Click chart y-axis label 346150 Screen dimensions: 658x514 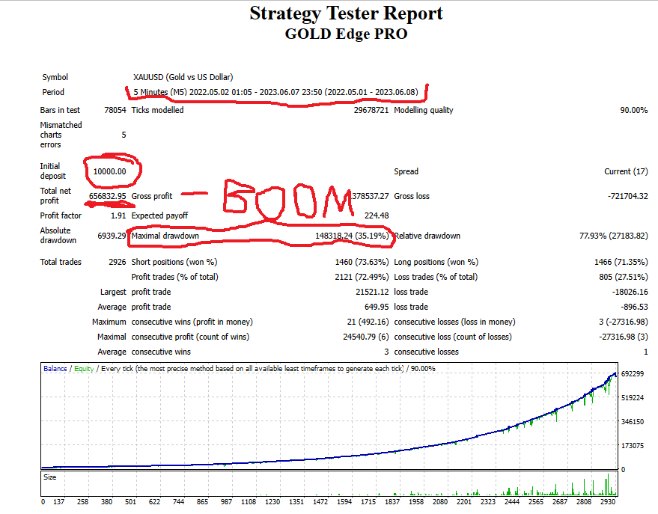633,422
